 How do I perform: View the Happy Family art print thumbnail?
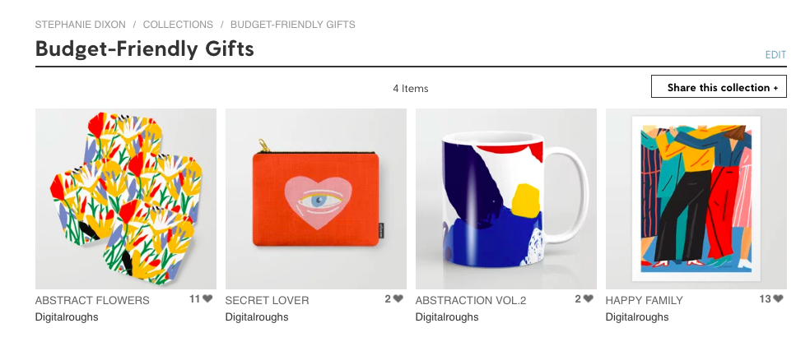tap(696, 199)
